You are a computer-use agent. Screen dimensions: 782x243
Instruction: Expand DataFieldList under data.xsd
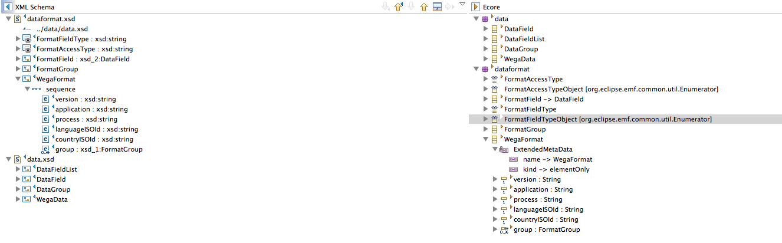pyautogui.click(x=18, y=169)
